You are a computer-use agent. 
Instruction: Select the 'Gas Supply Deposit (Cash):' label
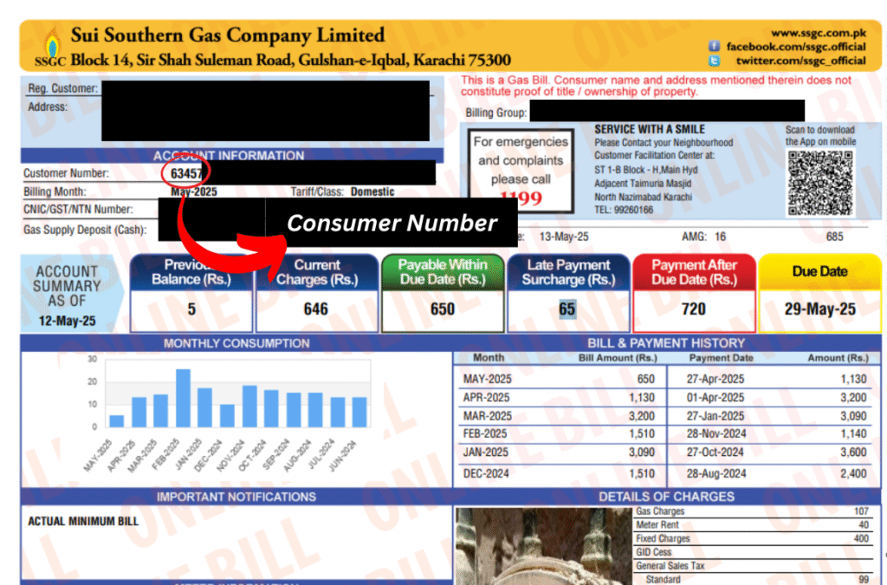pos(85,230)
